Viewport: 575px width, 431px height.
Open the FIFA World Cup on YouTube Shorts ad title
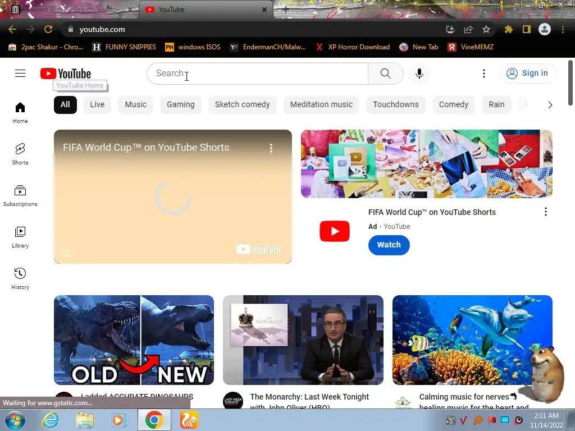[x=432, y=212]
